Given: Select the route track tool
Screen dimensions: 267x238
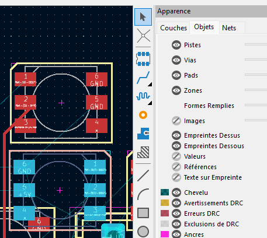Looking at the screenshot, I should 143,78.
